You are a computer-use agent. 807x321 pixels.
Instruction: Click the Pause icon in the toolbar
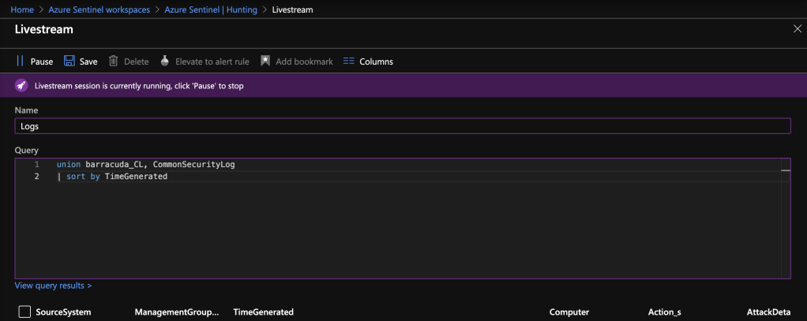pos(21,61)
